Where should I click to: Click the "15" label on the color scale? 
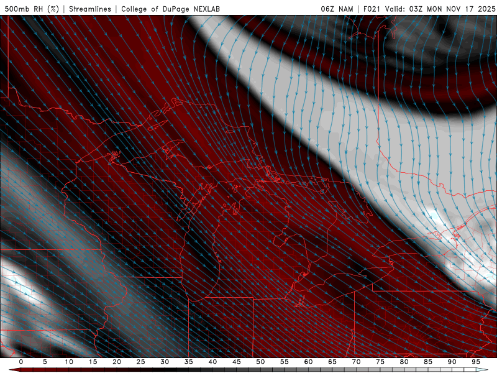point(93,362)
